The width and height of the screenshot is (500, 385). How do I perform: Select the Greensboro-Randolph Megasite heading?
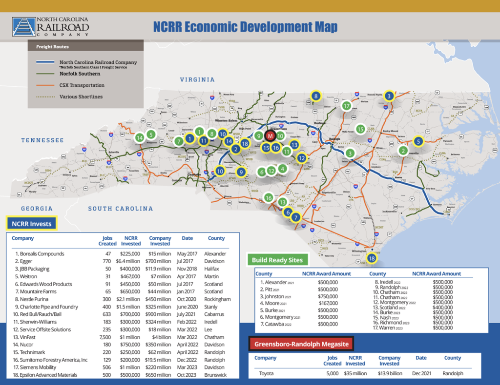click(x=302, y=344)
